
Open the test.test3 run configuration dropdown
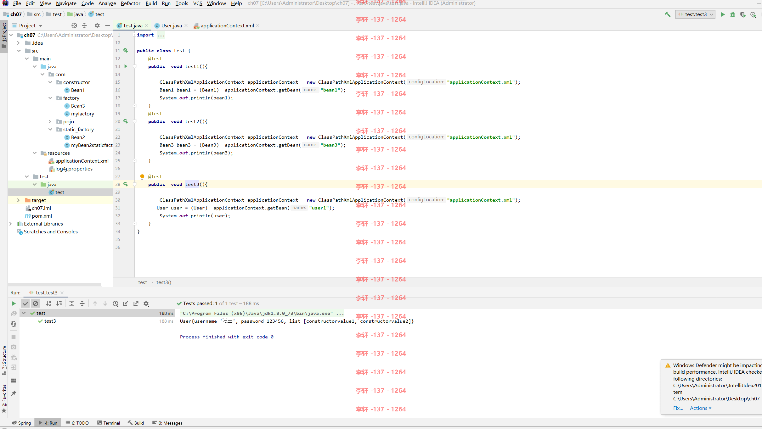pos(695,14)
